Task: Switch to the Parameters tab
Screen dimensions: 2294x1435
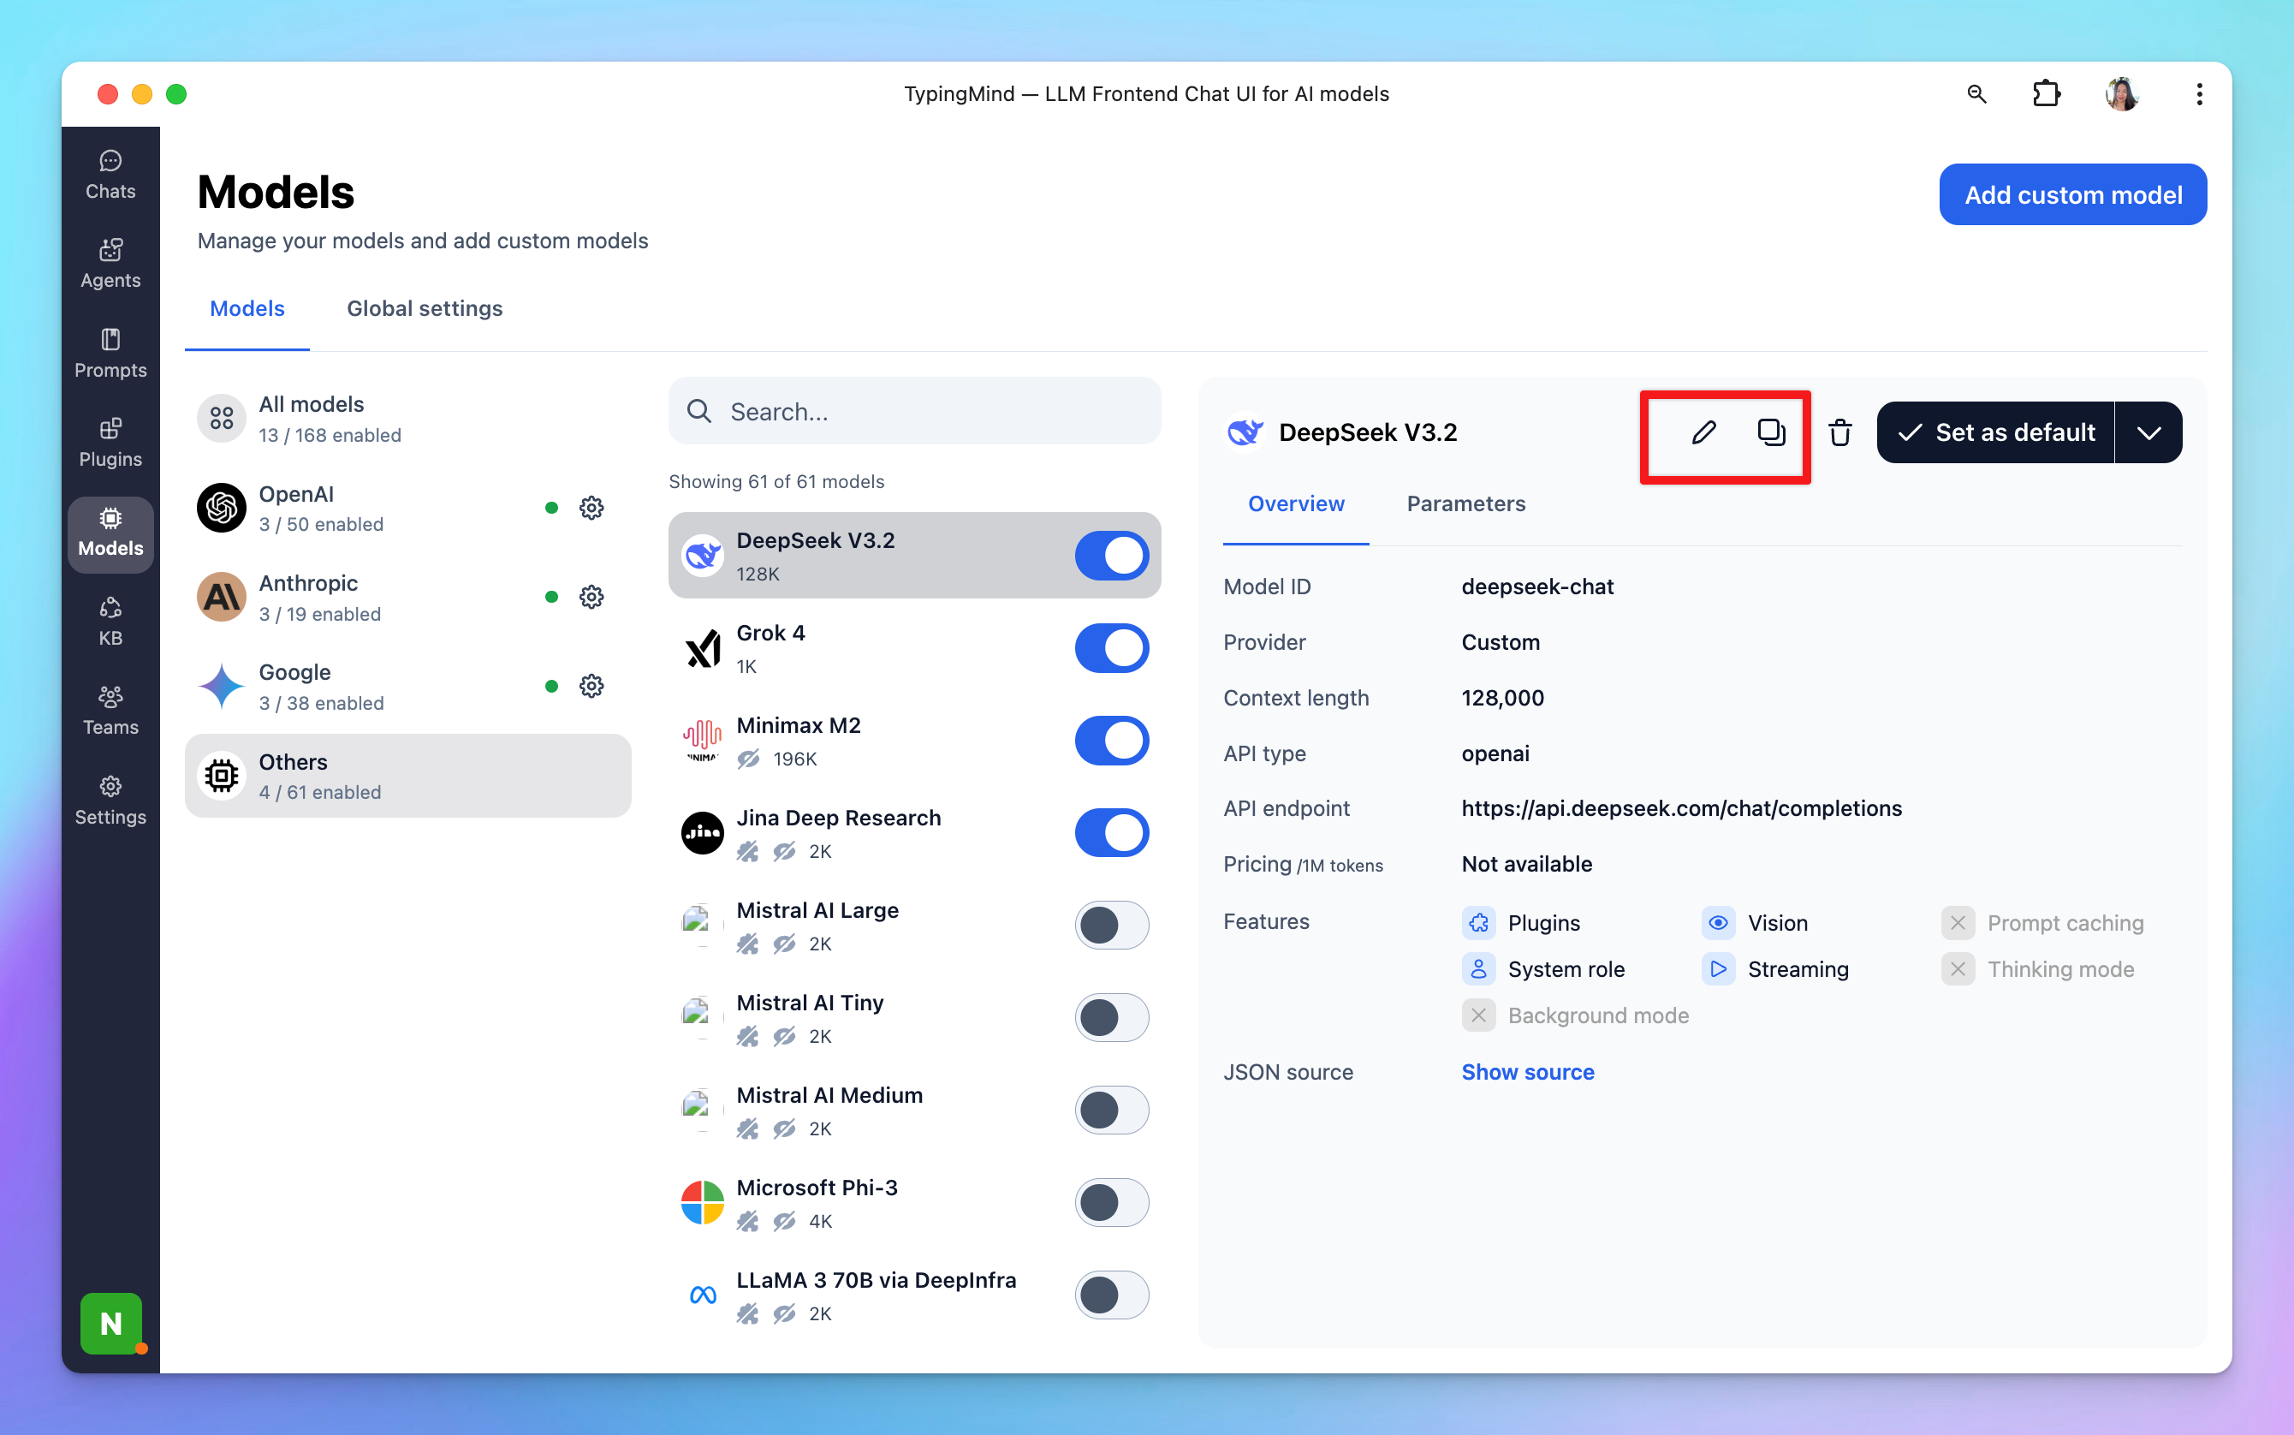Action: (x=1465, y=504)
